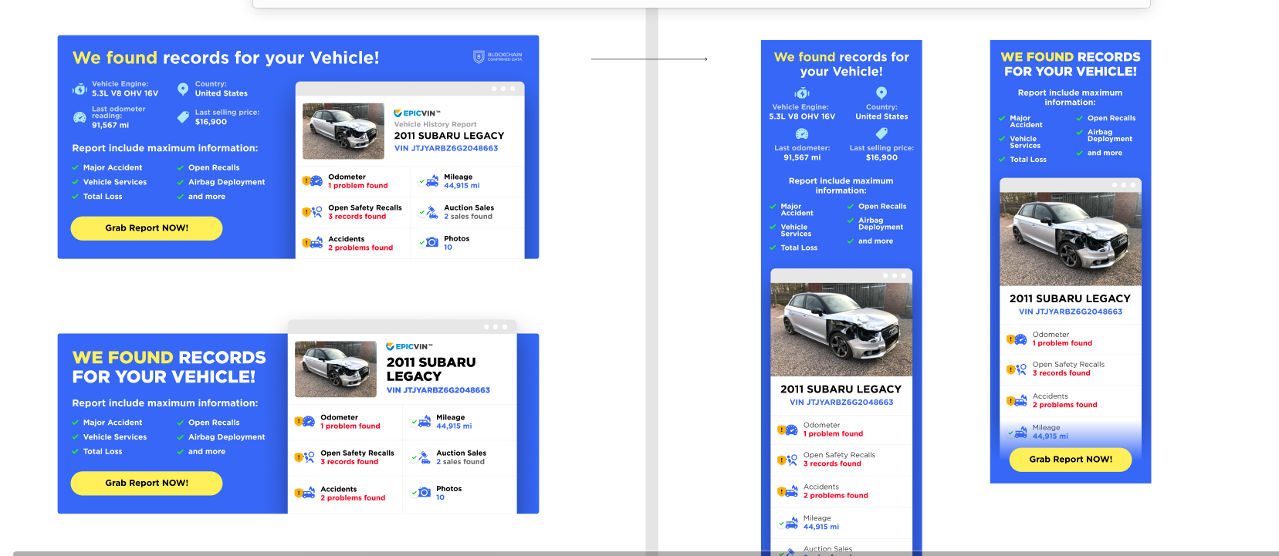This screenshot has width=1279, height=556.
Task: Click Mileage car icon in uppercase wide banner
Action: pos(421,422)
